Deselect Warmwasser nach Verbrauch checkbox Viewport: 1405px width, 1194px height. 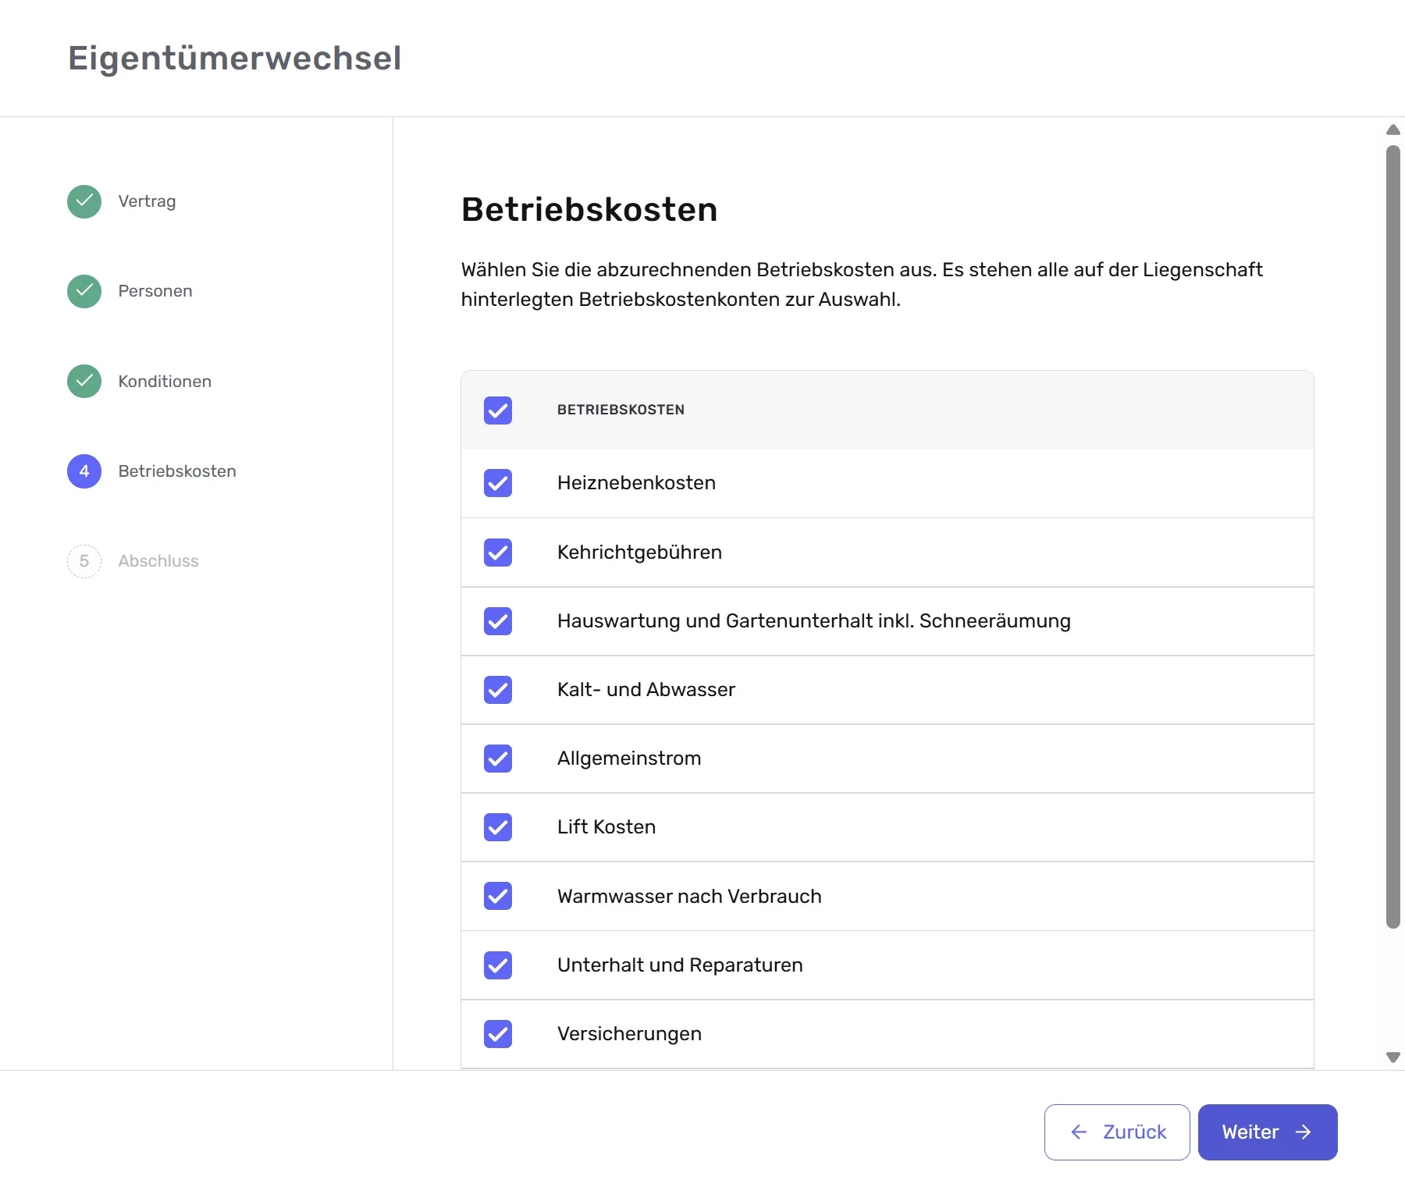click(498, 896)
